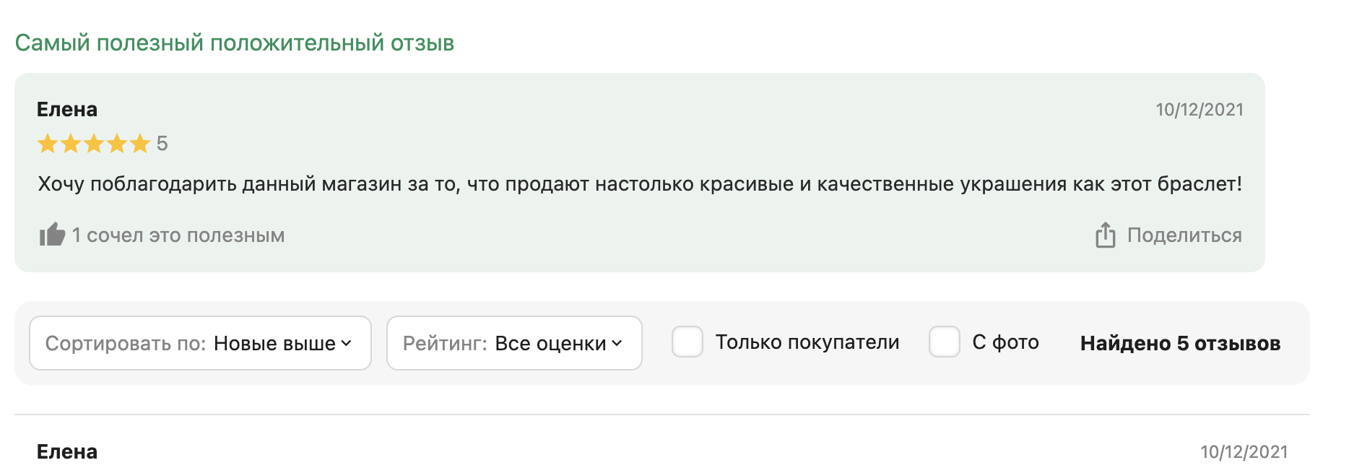This screenshot has width=1362, height=468.
Task: Click the Поделиться link
Action: click(x=1184, y=235)
